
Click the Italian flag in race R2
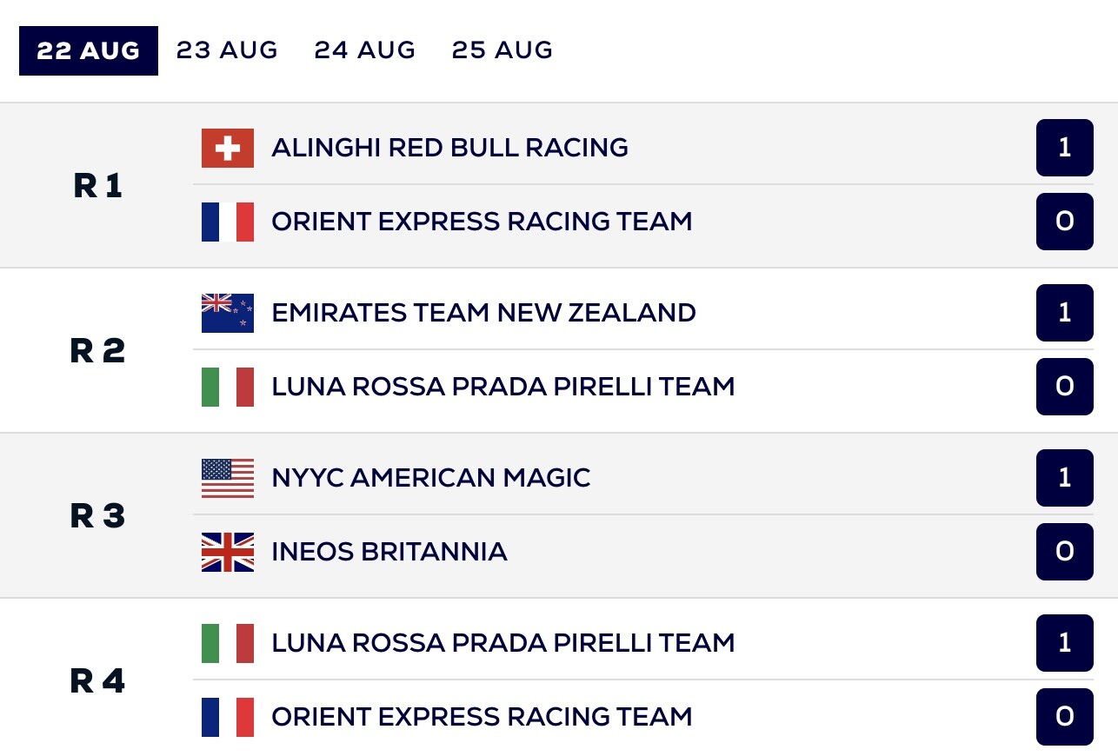[228, 387]
